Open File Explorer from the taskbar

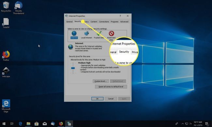point(28,124)
